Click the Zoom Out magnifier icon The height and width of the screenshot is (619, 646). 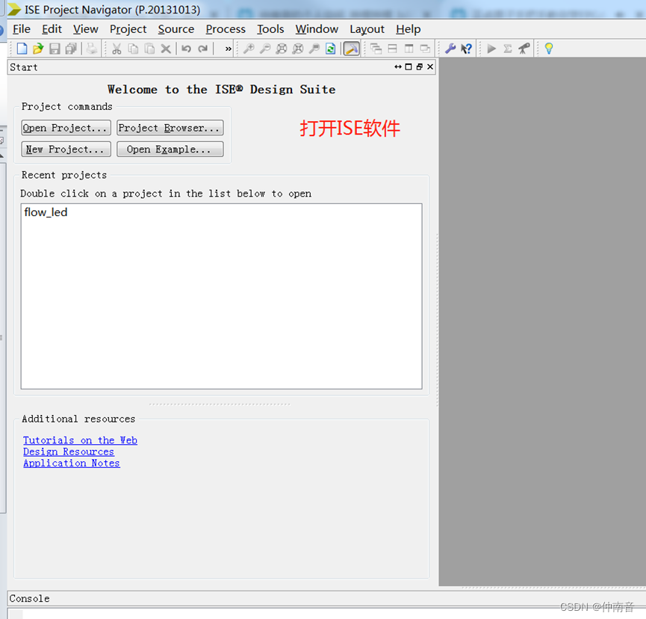tap(265, 49)
